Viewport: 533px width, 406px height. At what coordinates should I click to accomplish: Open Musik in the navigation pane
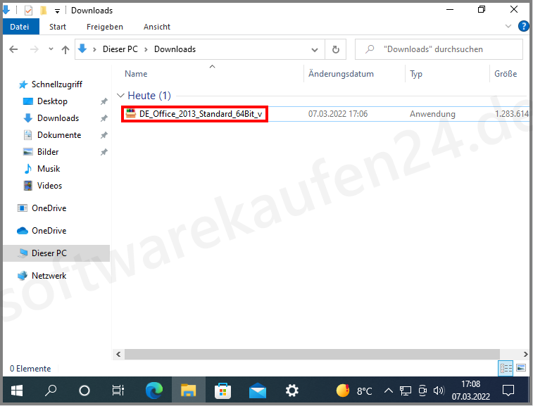point(49,169)
